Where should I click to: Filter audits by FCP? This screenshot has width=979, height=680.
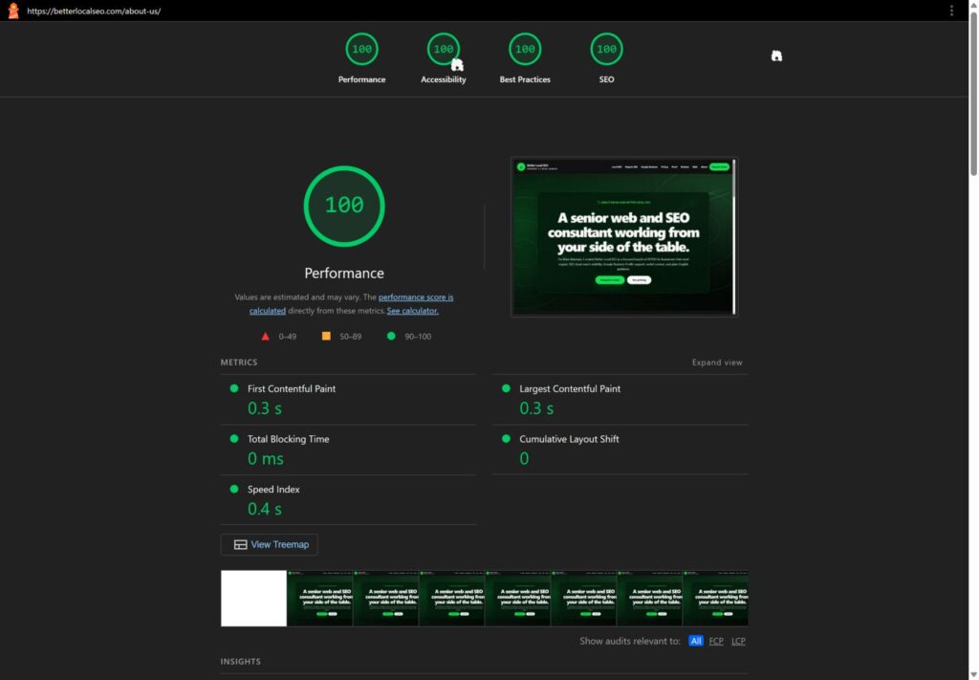click(x=716, y=641)
